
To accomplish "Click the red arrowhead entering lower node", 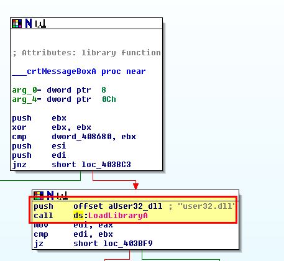I will tap(135, 186).
